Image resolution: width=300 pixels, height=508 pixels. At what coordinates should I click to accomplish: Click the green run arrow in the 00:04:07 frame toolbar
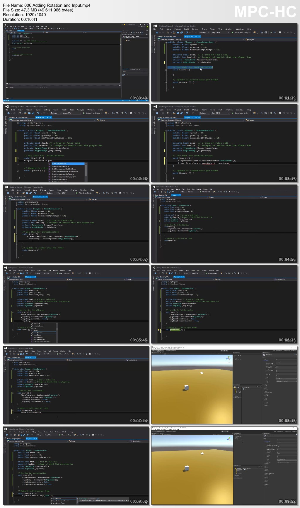tap(77, 193)
